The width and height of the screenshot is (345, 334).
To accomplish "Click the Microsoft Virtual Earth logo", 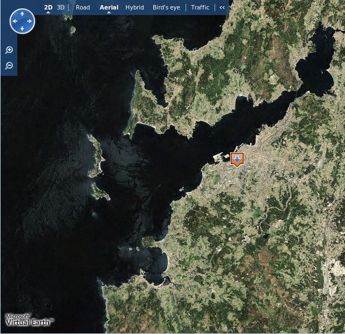I will (30, 320).
